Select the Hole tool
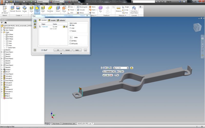The height and width of the screenshot is (128, 205). click(x=31, y=9)
